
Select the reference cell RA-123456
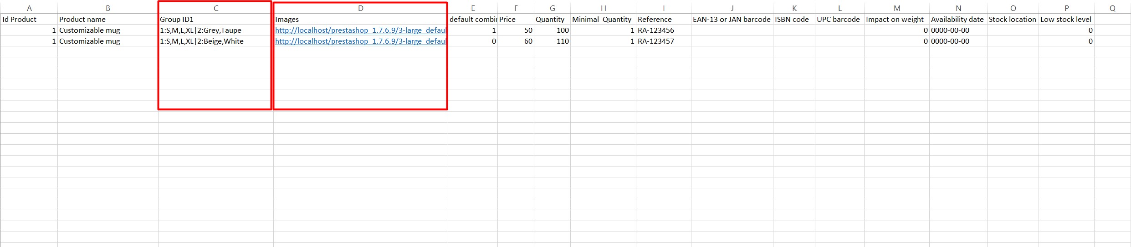[x=663, y=30]
